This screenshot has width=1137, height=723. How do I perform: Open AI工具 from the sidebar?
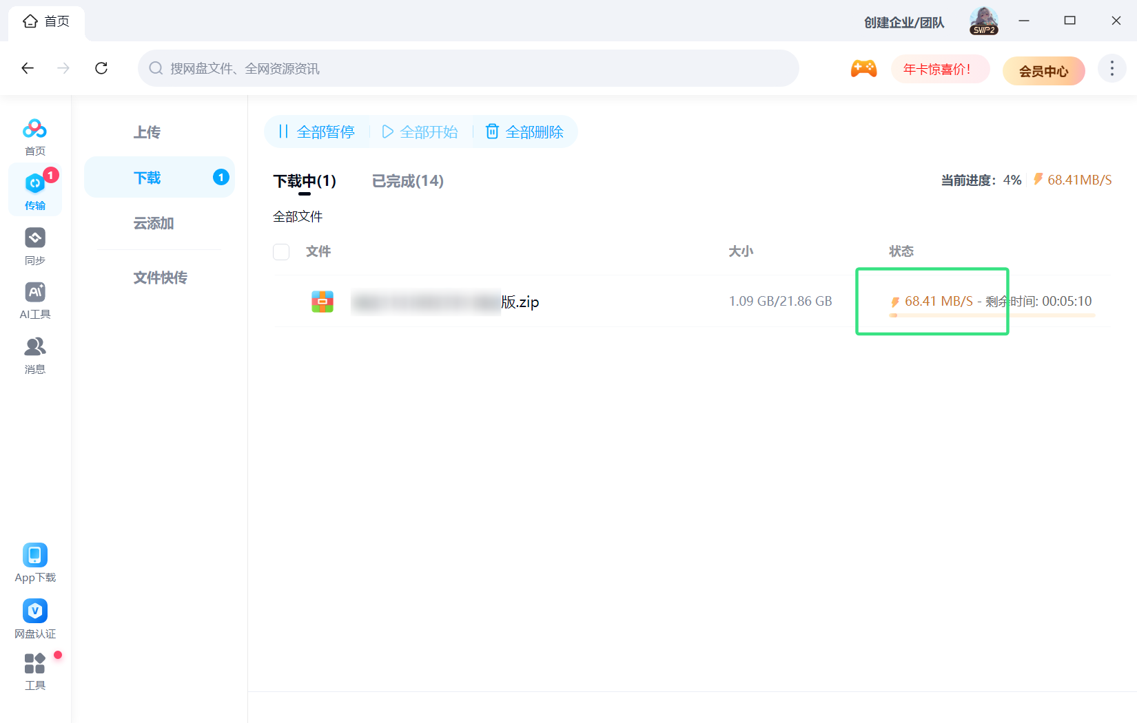pos(34,293)
